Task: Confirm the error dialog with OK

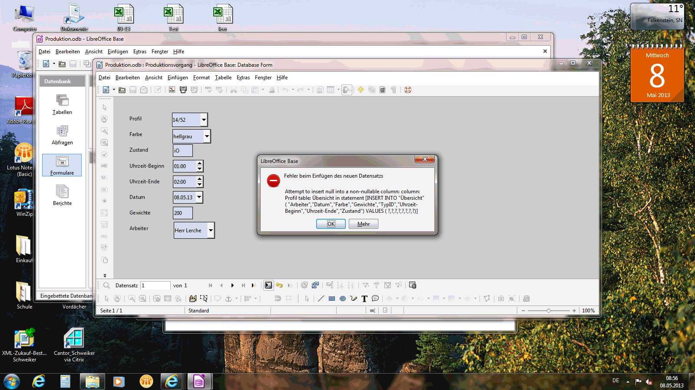Action: pos(331,224)
